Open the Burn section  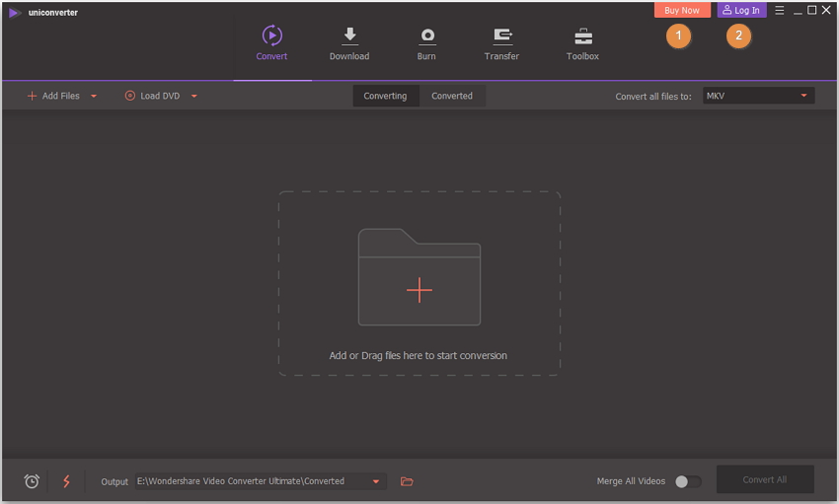coord(426,42)
